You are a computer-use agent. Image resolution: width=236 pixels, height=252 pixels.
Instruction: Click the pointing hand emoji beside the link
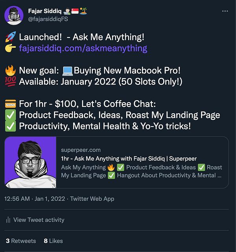click(10, 49)
